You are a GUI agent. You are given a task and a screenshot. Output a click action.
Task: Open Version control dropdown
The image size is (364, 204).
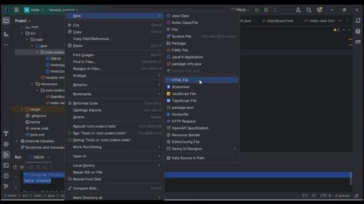pos(63,10)
